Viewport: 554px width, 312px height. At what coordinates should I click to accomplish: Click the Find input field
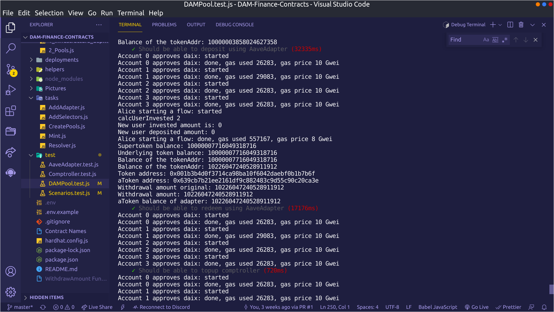point(464,40)
